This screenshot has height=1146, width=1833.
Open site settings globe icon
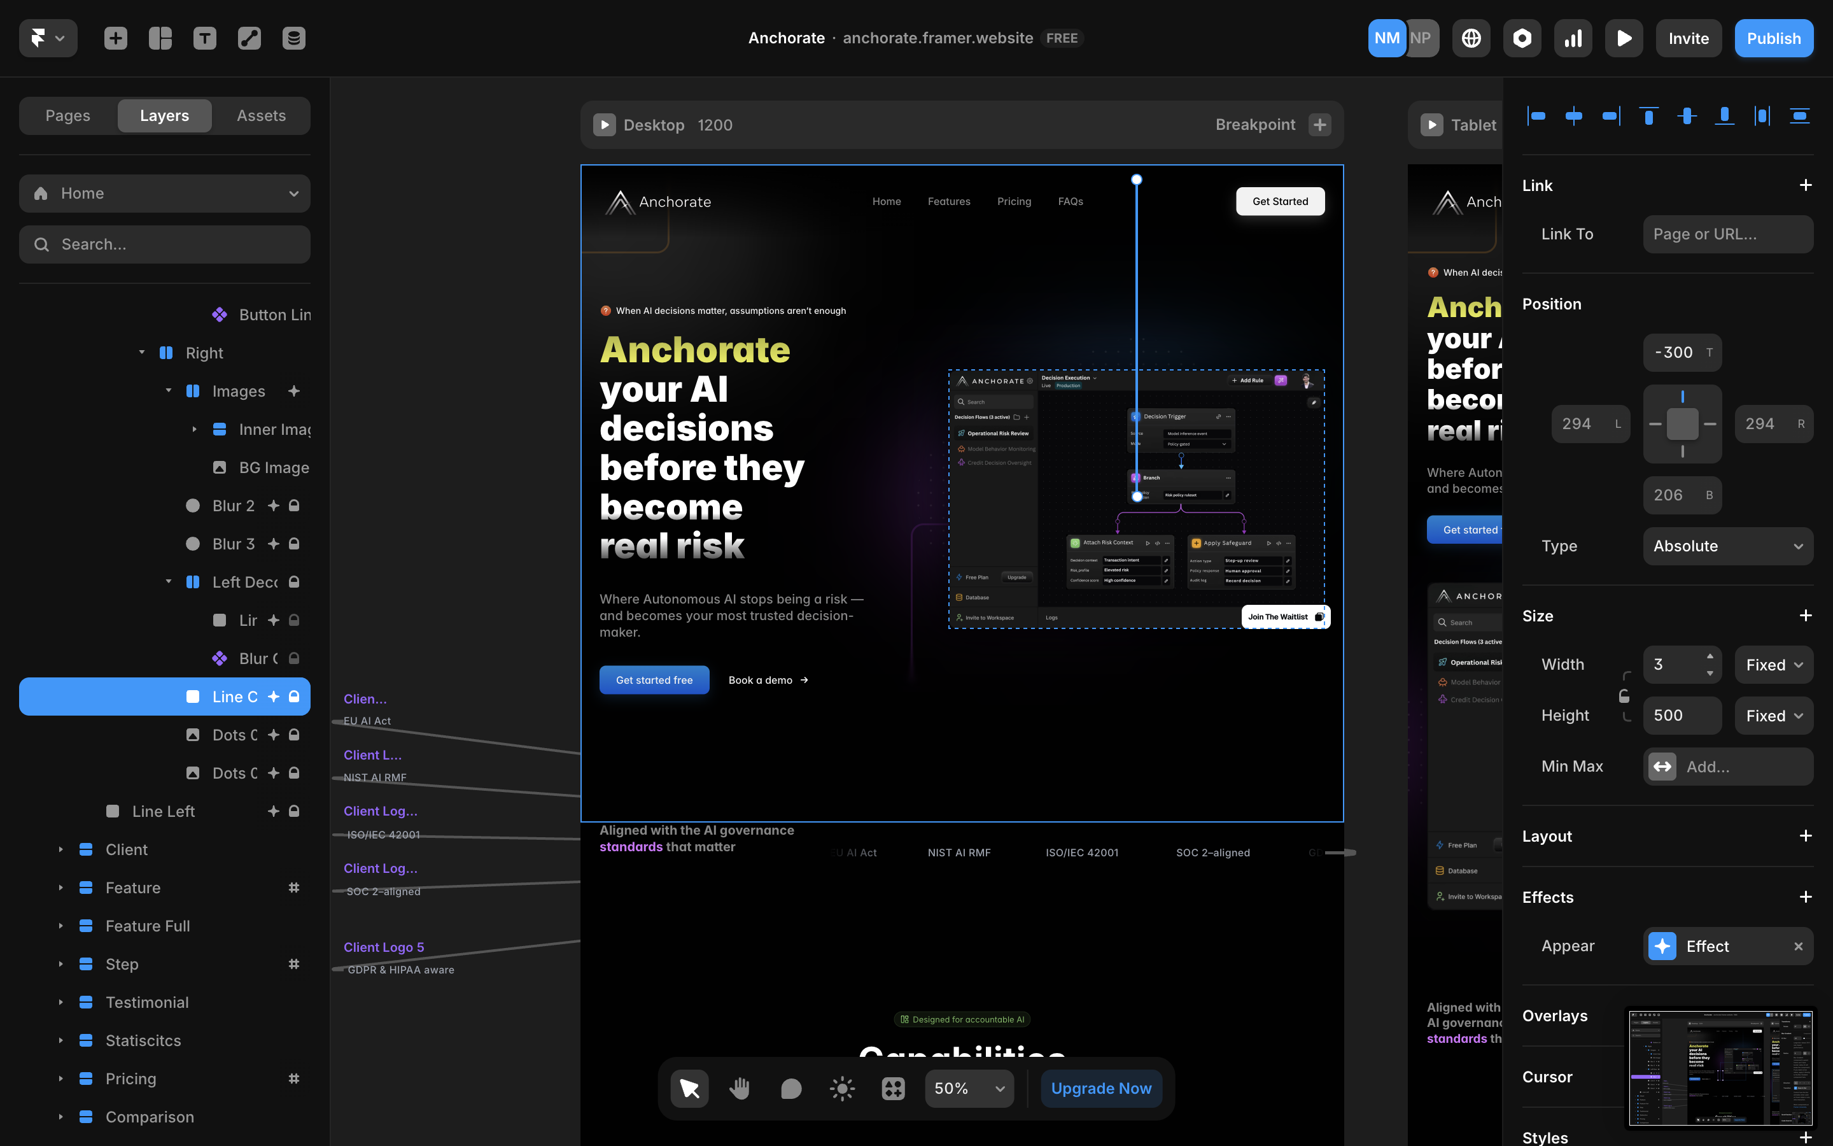(1471, 38)
